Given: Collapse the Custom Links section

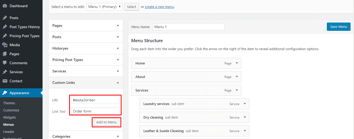Looking at the screenshot, I should (x=86, y=82).
